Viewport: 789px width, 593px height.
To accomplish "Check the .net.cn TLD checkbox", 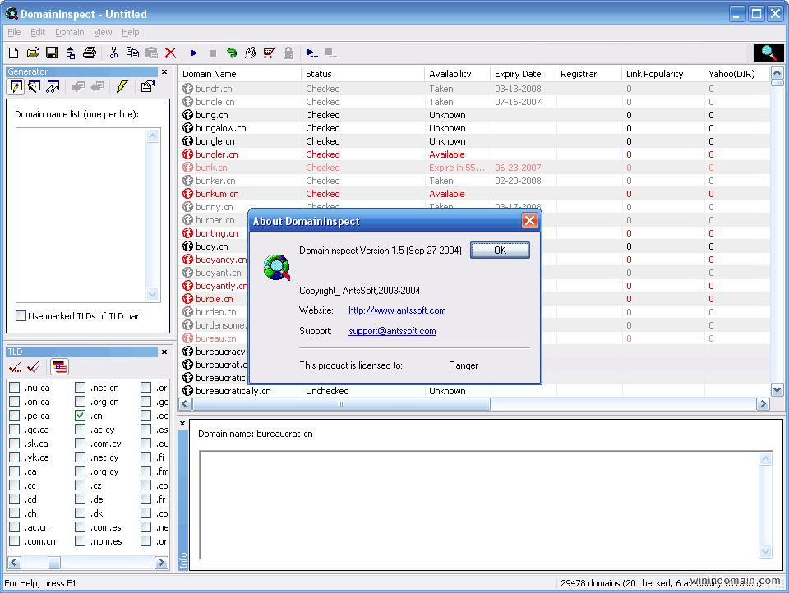I will [x=80, y=388].
